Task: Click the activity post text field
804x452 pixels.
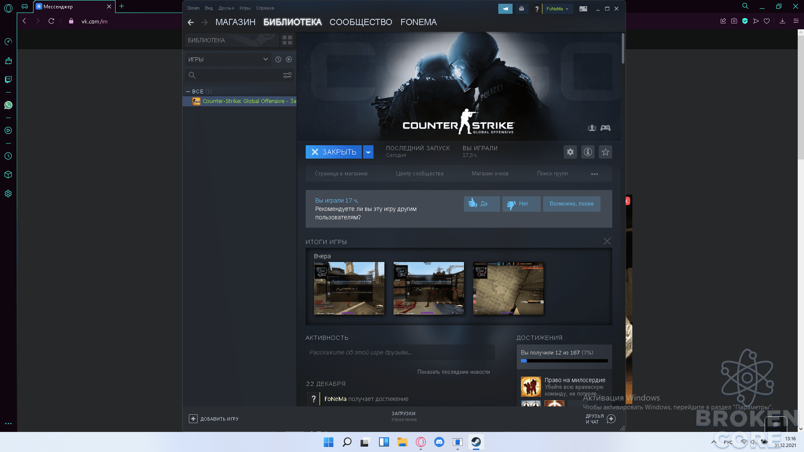Action: click(400, 352)
